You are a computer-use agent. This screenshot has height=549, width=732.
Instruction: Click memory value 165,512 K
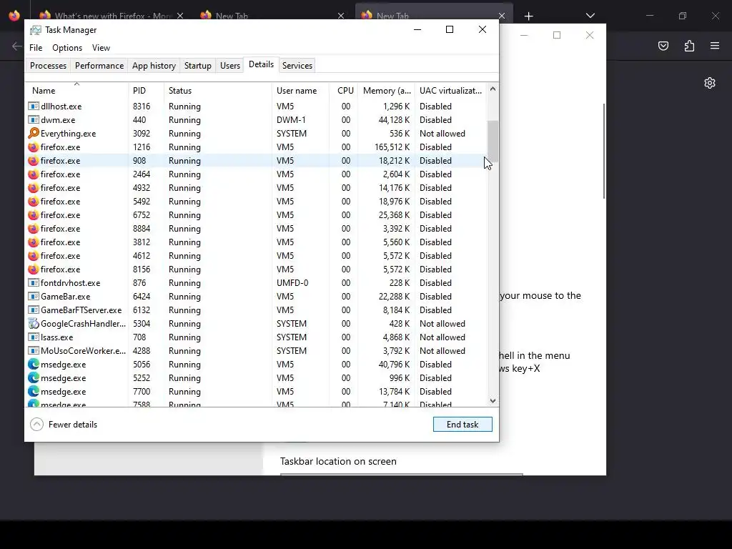point(392,147)
